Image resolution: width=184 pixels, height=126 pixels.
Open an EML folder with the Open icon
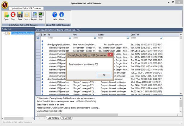[6, 16]
